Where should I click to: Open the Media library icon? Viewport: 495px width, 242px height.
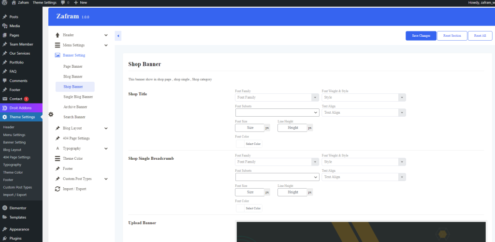[x=5, y=26]
